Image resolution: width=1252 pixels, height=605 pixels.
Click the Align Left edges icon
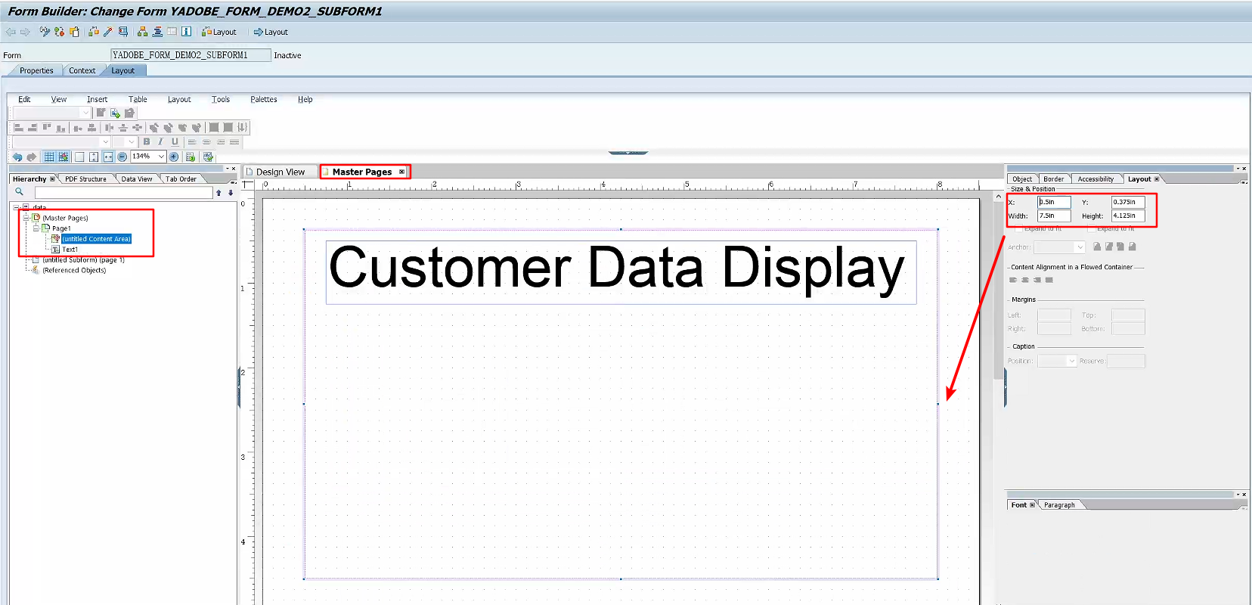click(19, 127)
